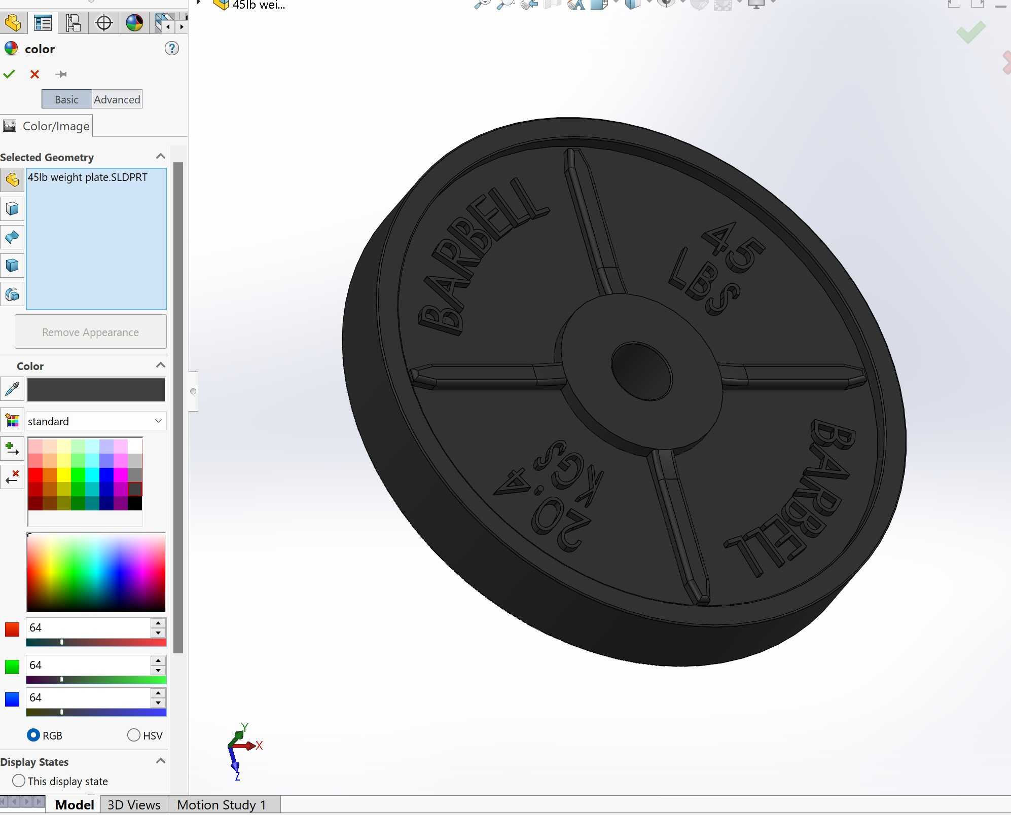The height and width of the screenshot is (815, 1011).
Task: Click the blue channel slider
Action: 96,712
